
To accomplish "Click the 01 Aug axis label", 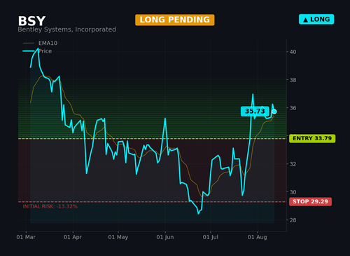I will point(257,237).
